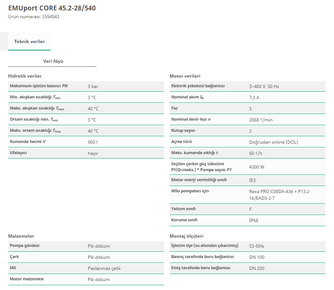Select the value 3 bar
The height and width of the screenshot is (290, 334).
click(93, 87)
